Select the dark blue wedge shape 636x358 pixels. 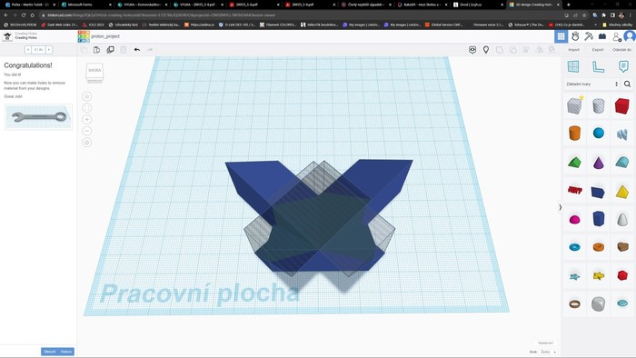(x=598, y=192)
